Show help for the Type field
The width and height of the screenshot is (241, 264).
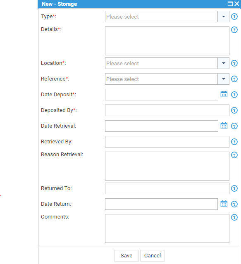[x=234, y=17]
